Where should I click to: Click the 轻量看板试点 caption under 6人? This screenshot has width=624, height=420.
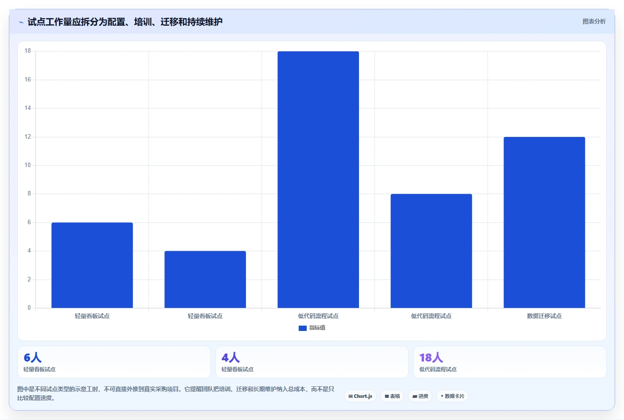[39, 369]
